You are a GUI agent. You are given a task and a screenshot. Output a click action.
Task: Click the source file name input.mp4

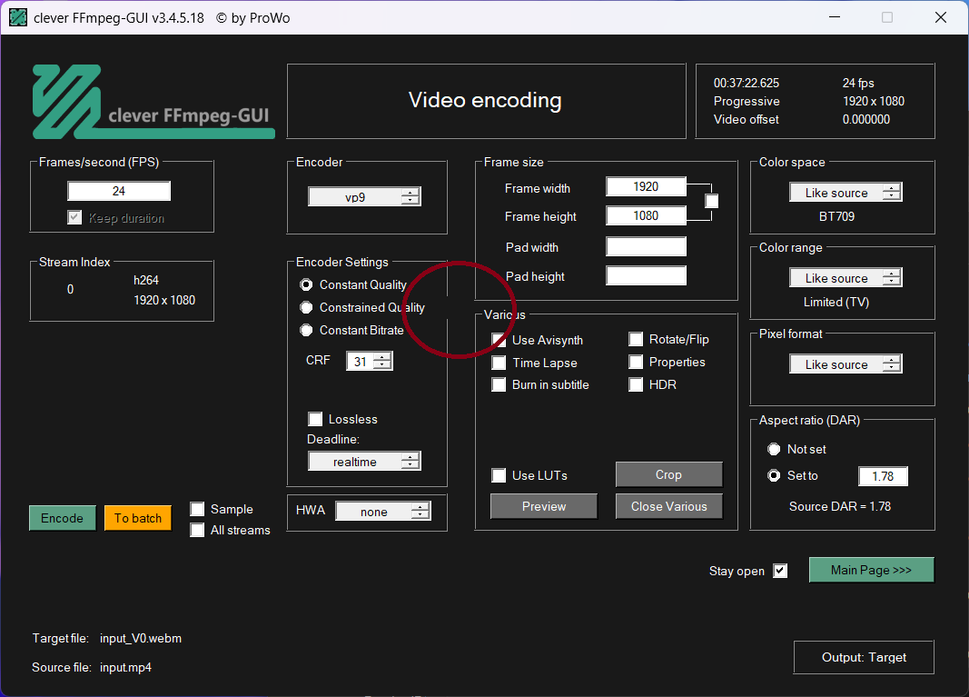(125, 667)
